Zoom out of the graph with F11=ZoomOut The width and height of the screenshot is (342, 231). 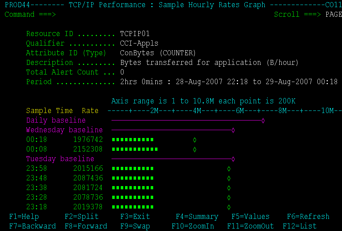click(250, 226)
